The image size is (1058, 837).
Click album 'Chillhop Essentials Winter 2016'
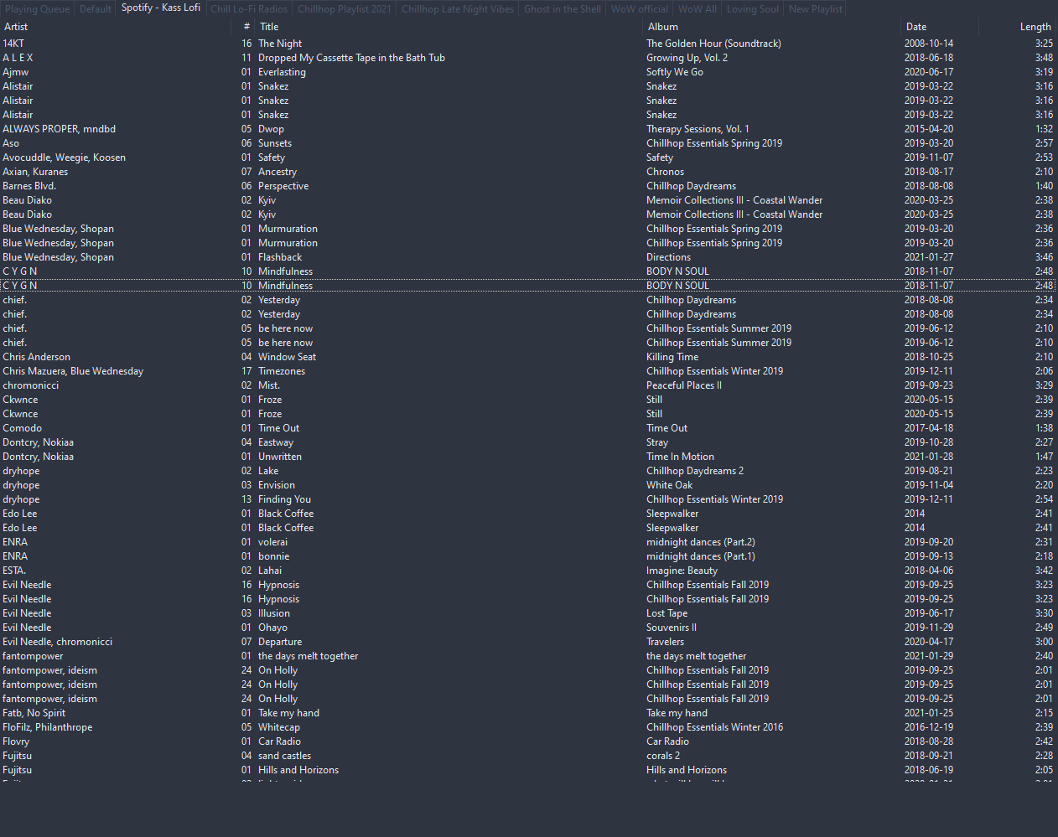(714, 727)
